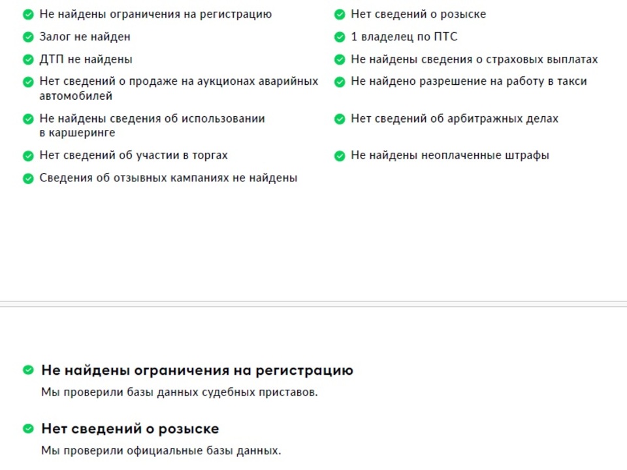Click check icon beside "Нет сведений об арбитражных делах"
This screenshot has height=470, width=627.
point(340,119)
